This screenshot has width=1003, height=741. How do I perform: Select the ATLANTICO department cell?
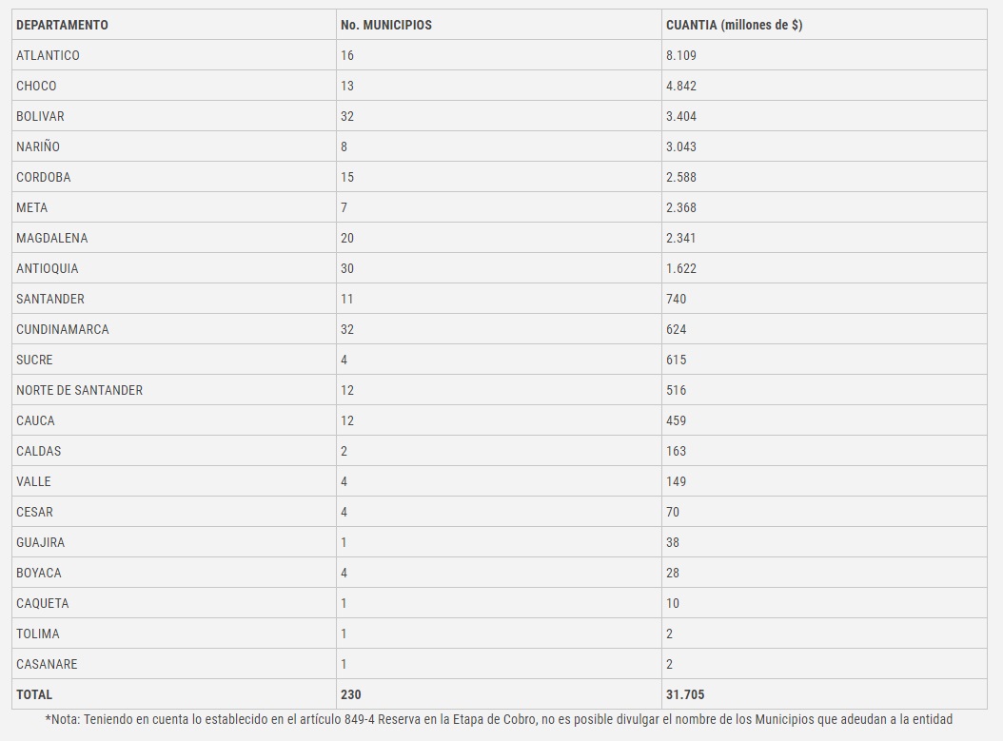click(x=48, y=55)
